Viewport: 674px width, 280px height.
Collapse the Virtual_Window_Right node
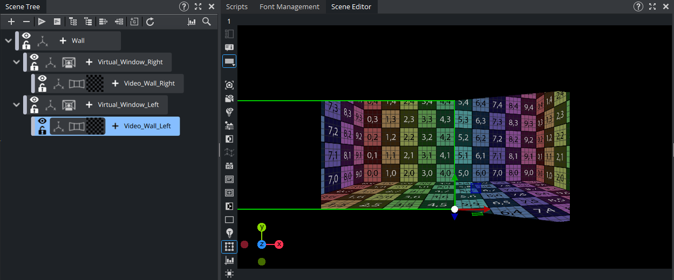point(16,62)
